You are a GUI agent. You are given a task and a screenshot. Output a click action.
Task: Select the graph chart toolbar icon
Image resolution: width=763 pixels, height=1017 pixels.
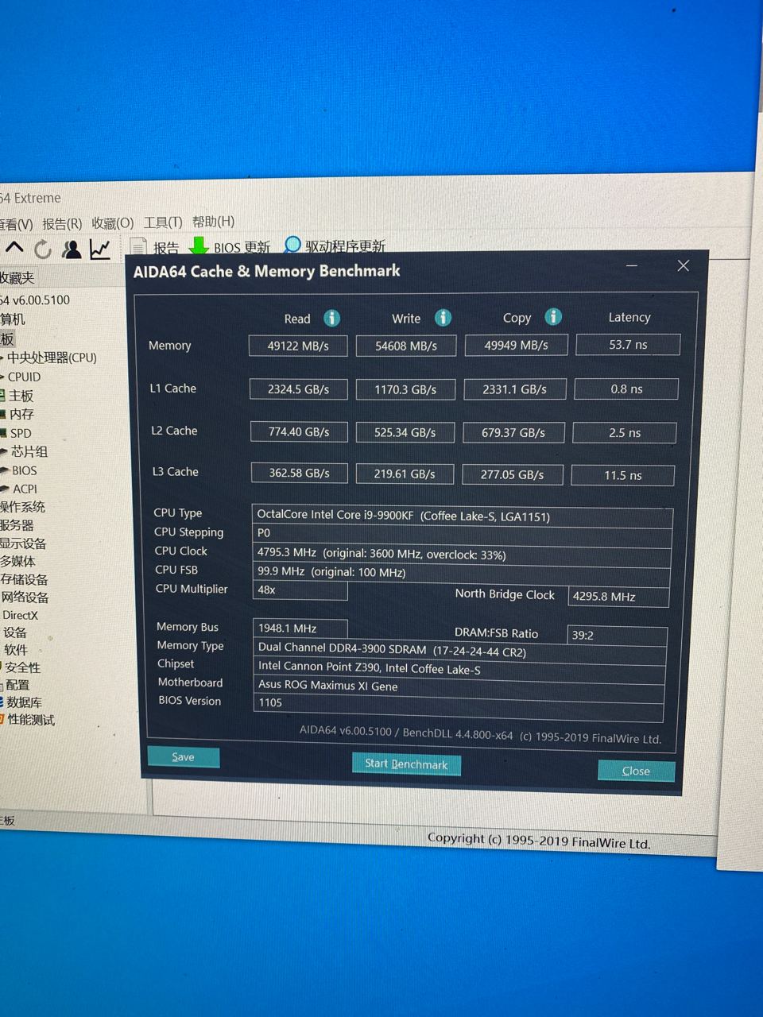point(99,249)
